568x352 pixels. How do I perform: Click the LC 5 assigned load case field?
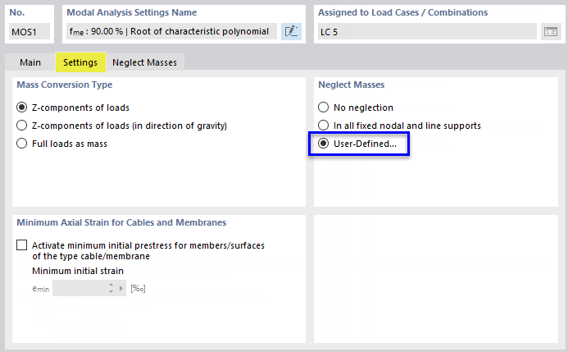(426, 31)
